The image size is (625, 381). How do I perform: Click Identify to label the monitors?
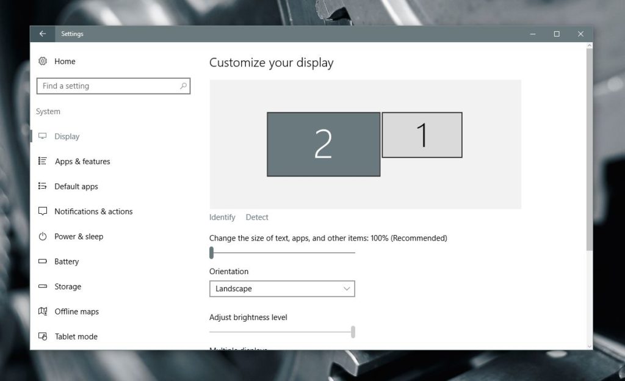pyautogui.click(x=222, y=217)
